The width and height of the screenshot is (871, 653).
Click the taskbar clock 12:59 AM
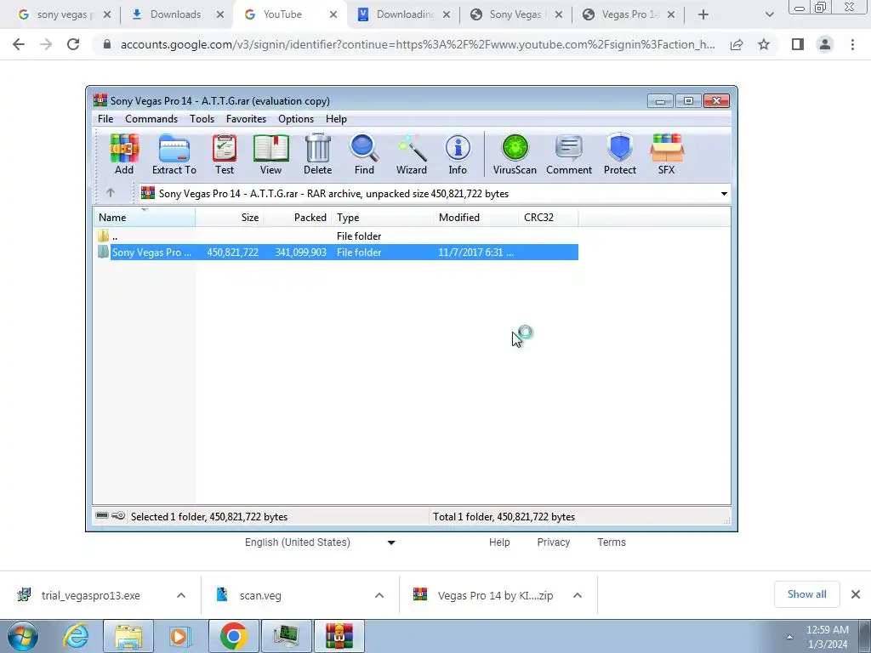(827, 630)
